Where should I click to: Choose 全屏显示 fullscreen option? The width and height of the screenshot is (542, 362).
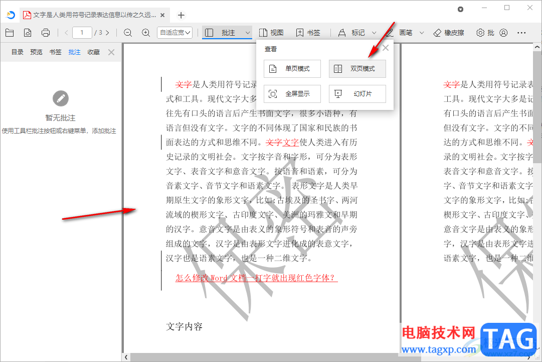click(x=292, y=94)
